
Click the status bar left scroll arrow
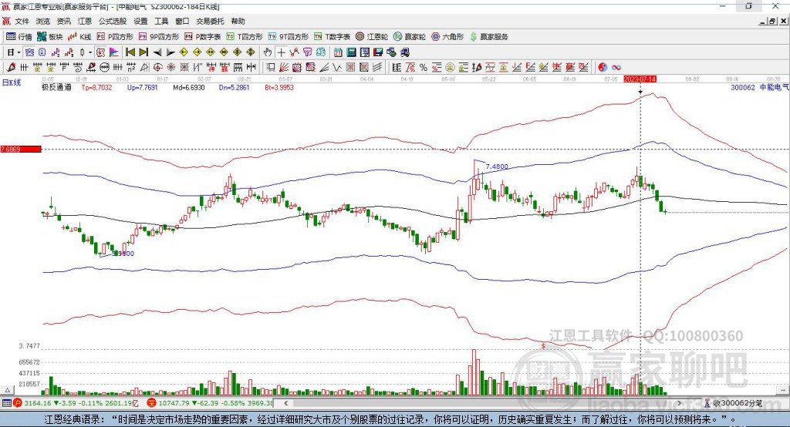[285, 403]
